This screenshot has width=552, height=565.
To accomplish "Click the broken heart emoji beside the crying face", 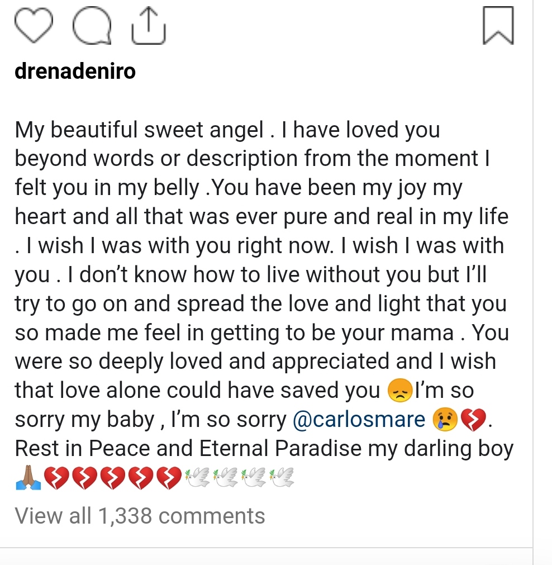I will (x=472, y=420).
